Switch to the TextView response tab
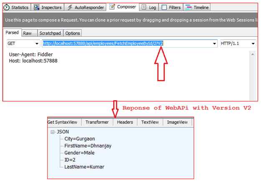This screenshot has width=262, height=183. [x=150, y=122]
